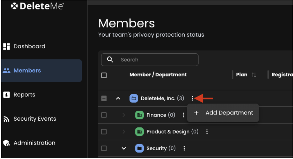Select the Product & Design (0) label
Screen dimensions: 293x159
(x=172, y=132)
